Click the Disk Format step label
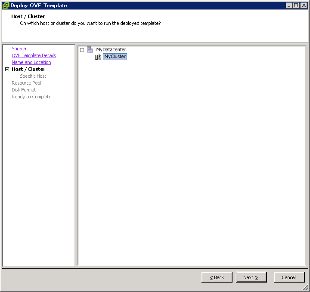310x292 pixels. (24, 90)
